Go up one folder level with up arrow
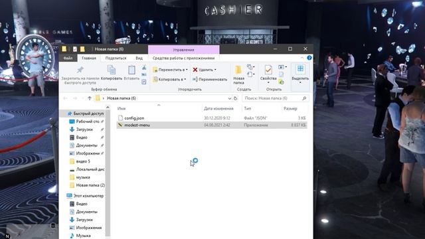Viewport: 425px width, 239px height. coord(90,98)
